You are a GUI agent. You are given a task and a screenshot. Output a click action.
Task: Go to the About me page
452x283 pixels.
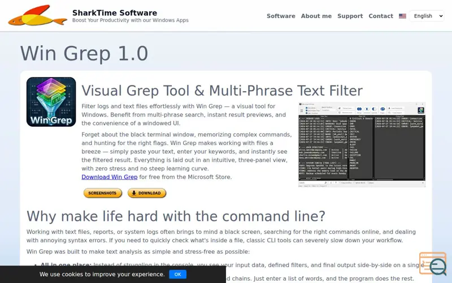[x=316, y=16]
